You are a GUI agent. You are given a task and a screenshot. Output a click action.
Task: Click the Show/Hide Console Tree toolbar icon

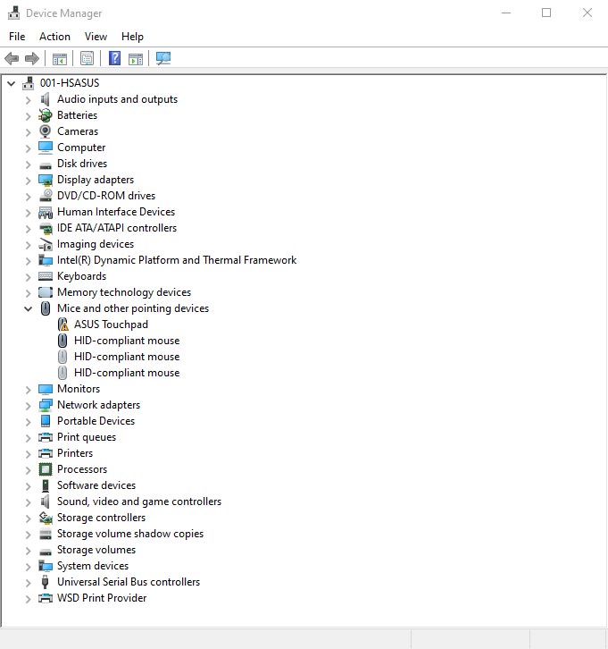coord(59,59)
